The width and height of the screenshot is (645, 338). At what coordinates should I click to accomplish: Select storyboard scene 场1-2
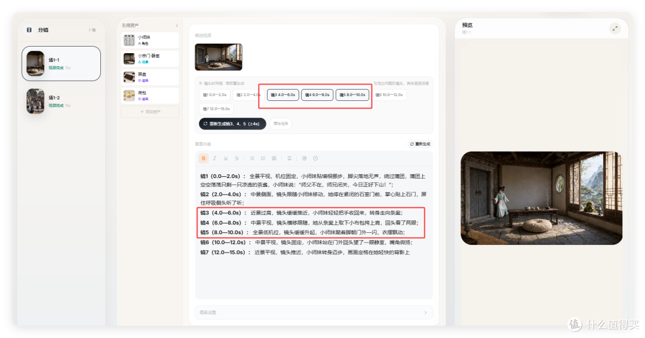click(x=61, y=101)
